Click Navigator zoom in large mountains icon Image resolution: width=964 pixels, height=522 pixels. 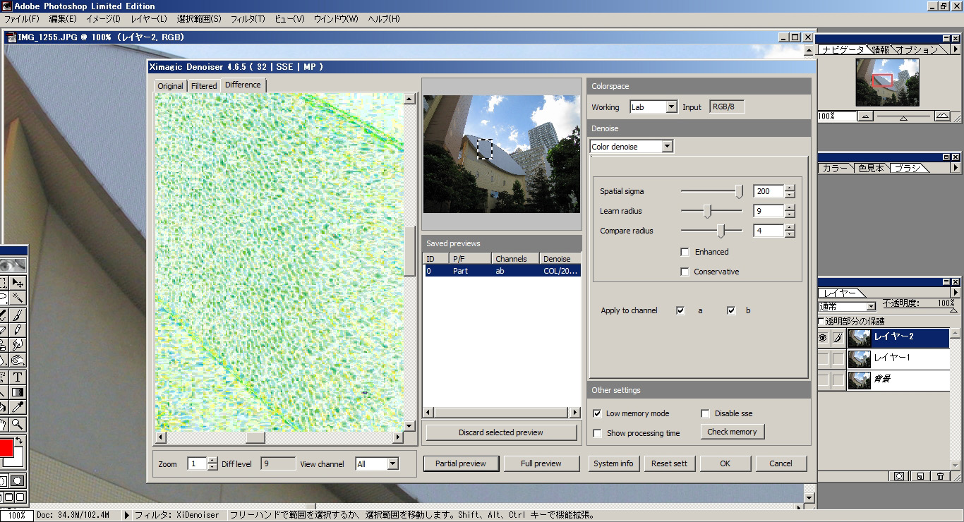(x=942, y=116)
